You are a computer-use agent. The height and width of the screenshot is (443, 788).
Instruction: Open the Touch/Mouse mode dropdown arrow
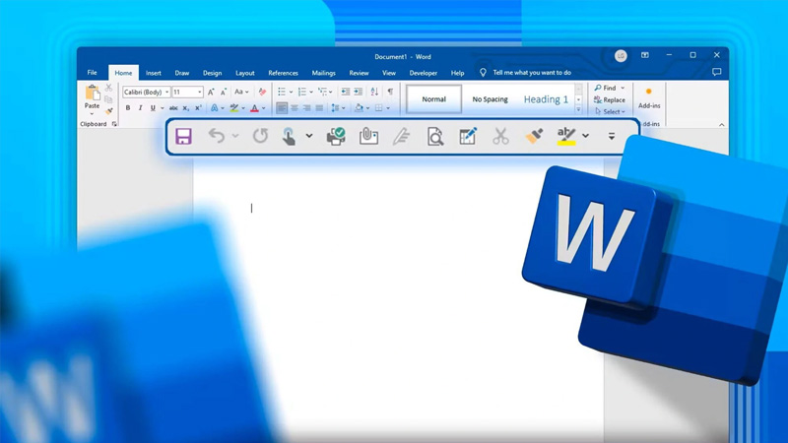pyautogui.click(x=309, y=136)
